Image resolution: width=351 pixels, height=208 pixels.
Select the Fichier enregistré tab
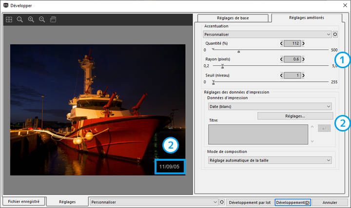coord(24,201)
